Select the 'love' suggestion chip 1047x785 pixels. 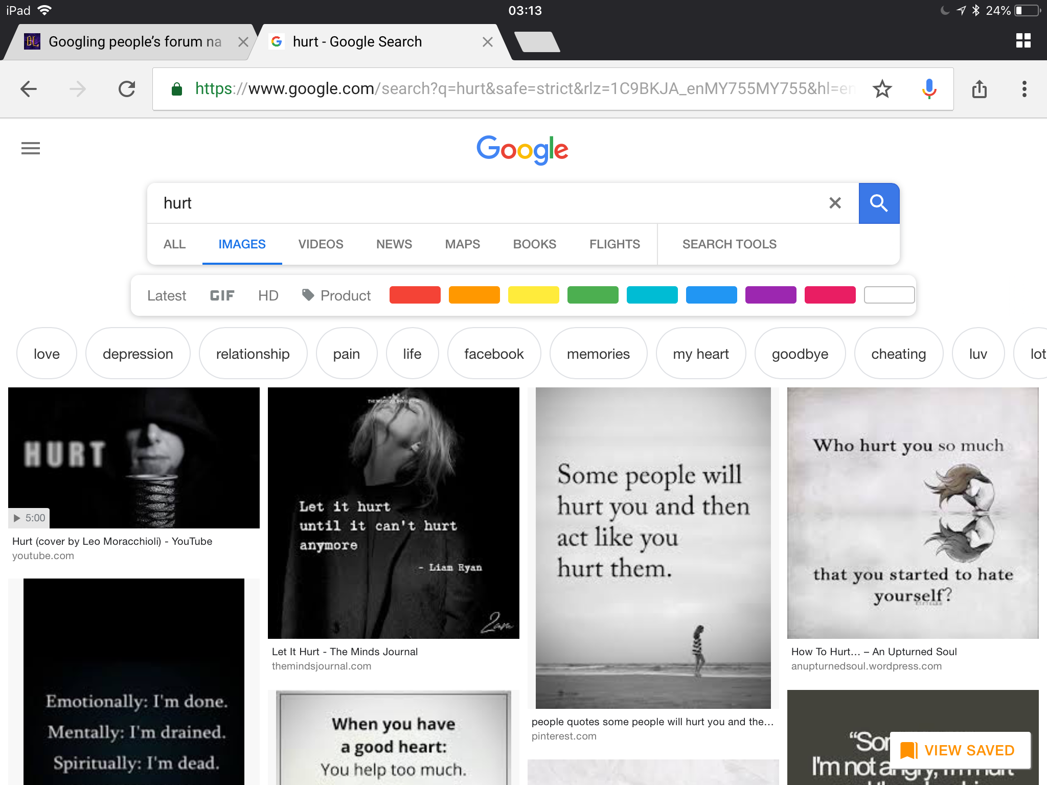[47, 354]
